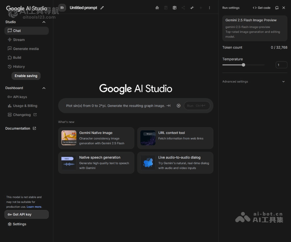
Task: Click the tab-accept arrow icon in prompt
Action: coord(168,106)
